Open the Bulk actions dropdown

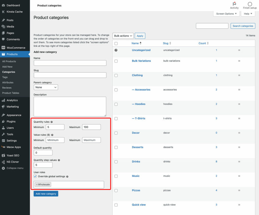123,36
